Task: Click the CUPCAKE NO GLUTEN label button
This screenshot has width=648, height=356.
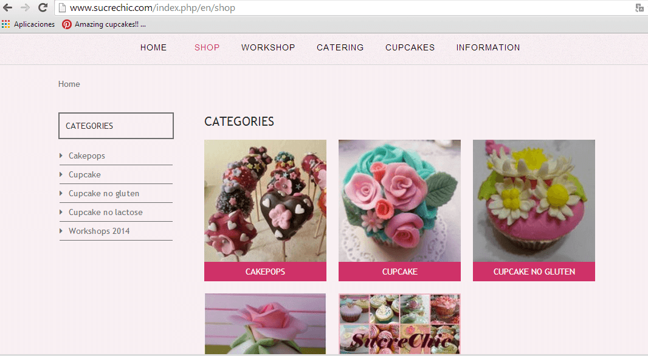Action: coord(534,272)
